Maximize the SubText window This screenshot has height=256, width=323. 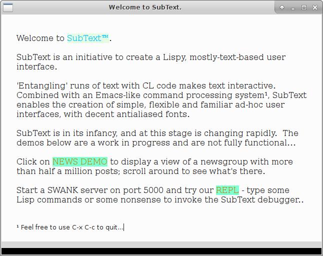point(304,7)
